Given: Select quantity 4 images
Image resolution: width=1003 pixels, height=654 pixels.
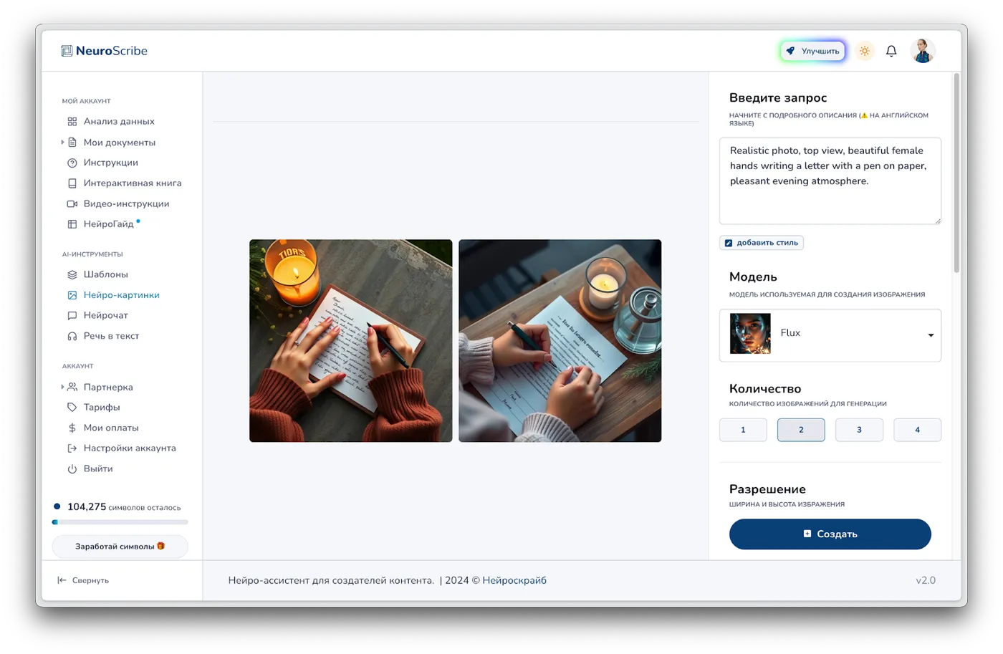Looking at the screenshot, I should (x=917, y=430).
